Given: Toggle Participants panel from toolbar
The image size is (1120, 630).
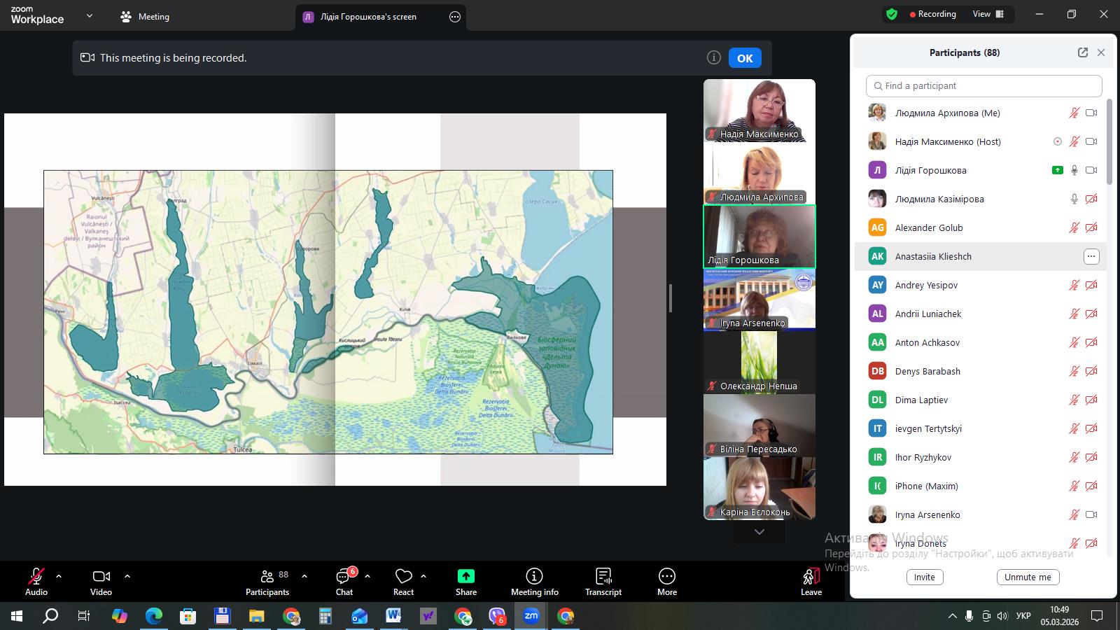Looking at the screenshot, I should click(267, 577).
